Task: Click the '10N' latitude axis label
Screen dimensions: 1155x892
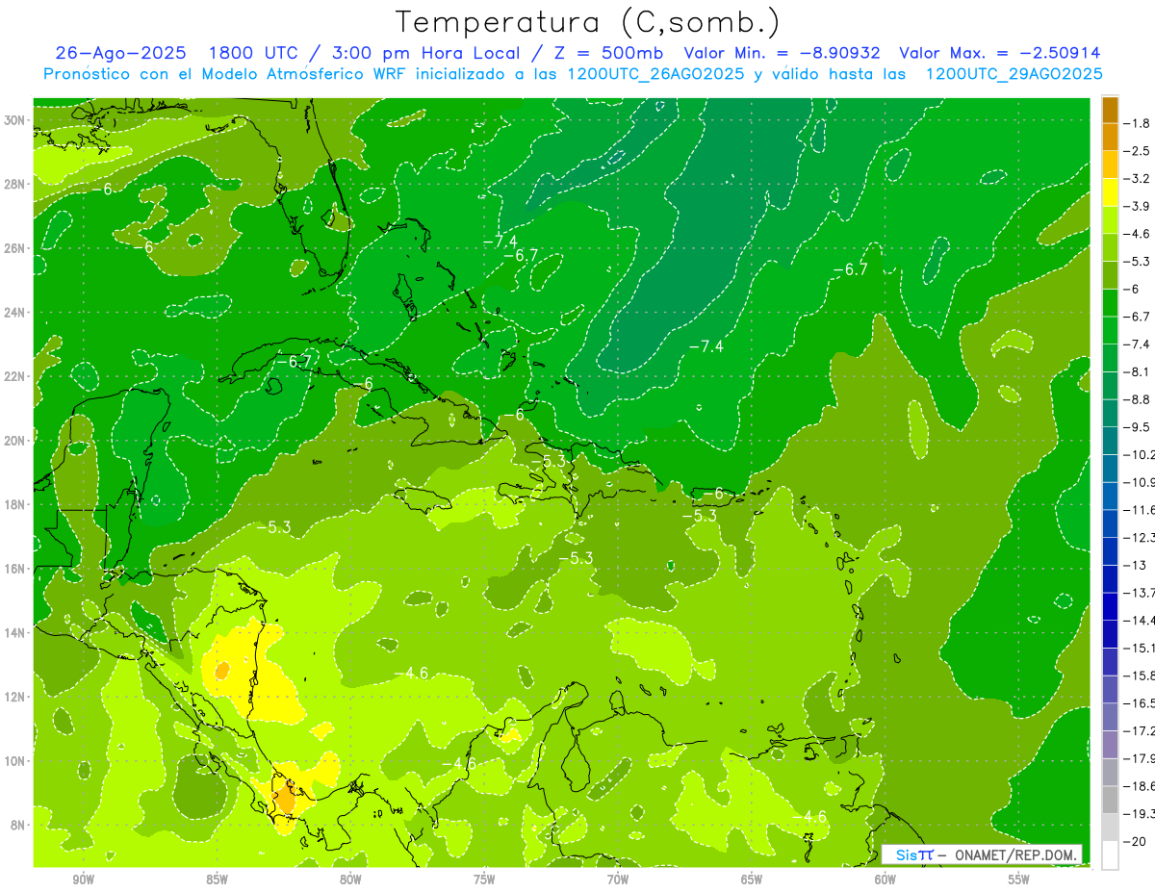Action: (14, 761)
